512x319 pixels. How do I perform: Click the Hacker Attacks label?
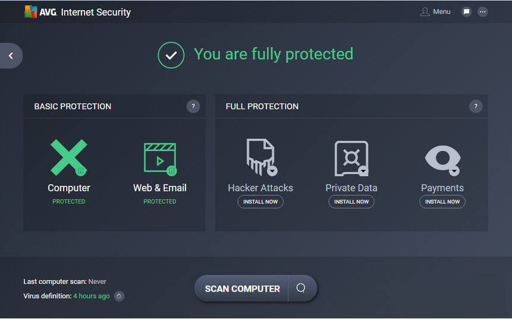click(x=260, y=188)
